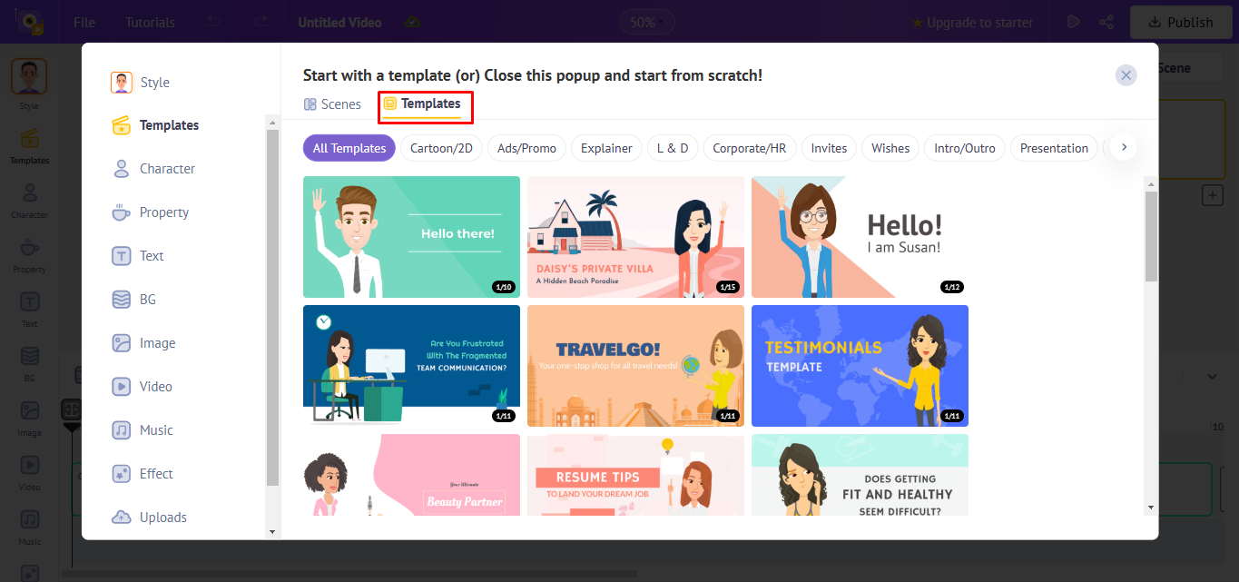Filter by Presentation category
This screenshot has height=582, width=1239.
[1054, 148]
